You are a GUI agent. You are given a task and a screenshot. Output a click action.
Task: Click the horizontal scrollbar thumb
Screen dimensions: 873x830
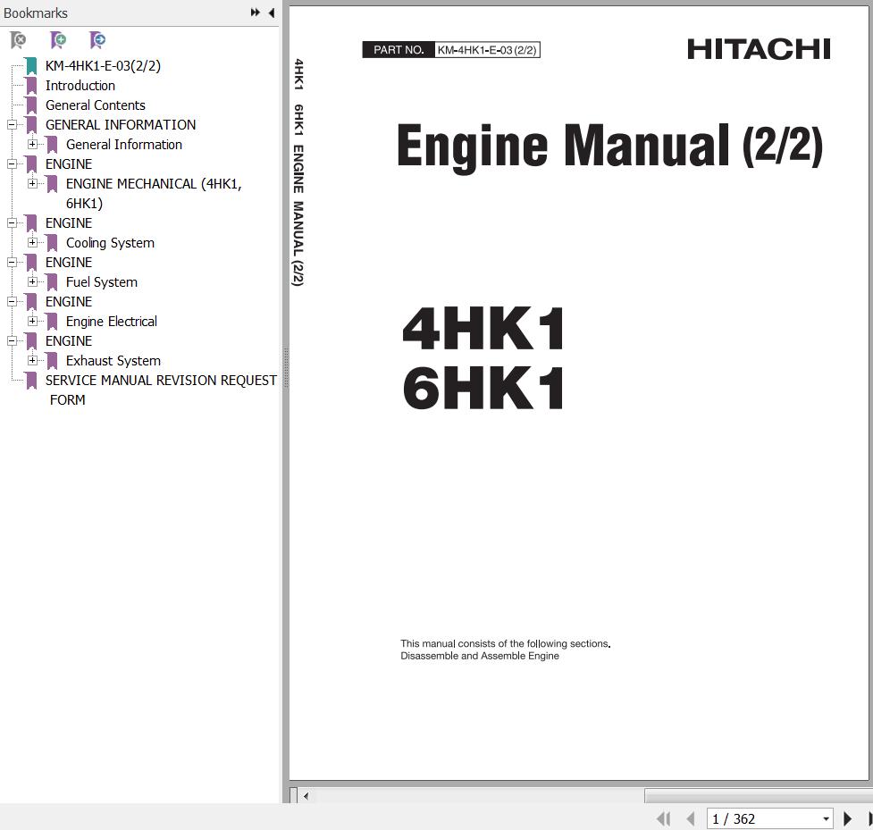759,795
